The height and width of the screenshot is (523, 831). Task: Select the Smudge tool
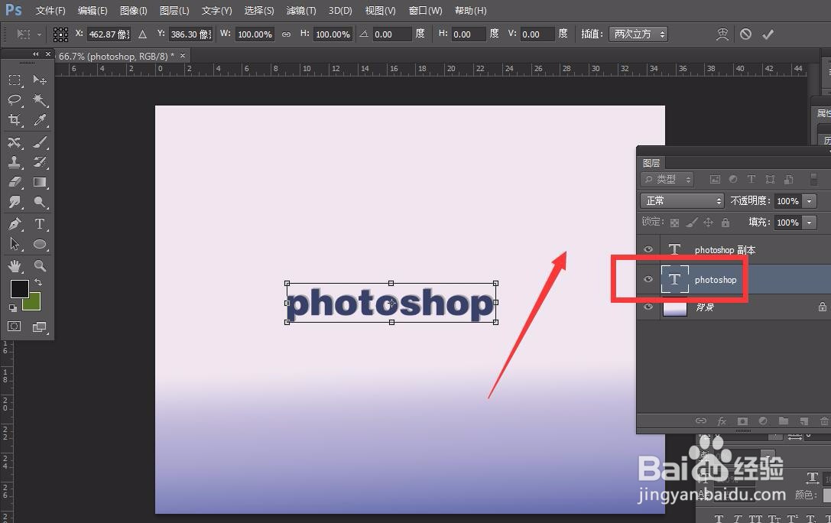tap(15, 202)
